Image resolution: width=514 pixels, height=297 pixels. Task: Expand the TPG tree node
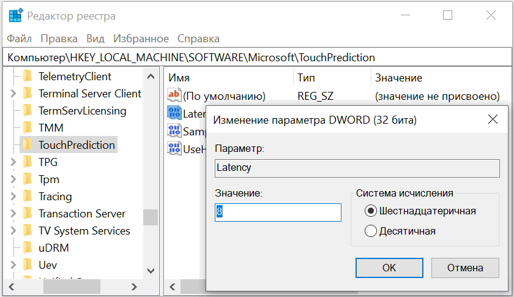point(13,162)
